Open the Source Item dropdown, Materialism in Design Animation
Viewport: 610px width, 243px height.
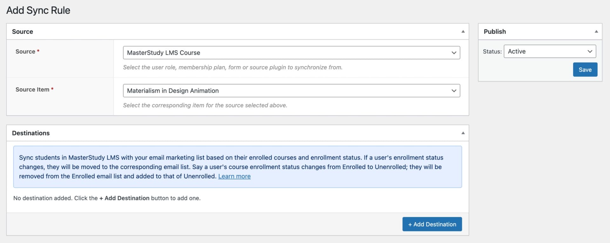[291, 91]
